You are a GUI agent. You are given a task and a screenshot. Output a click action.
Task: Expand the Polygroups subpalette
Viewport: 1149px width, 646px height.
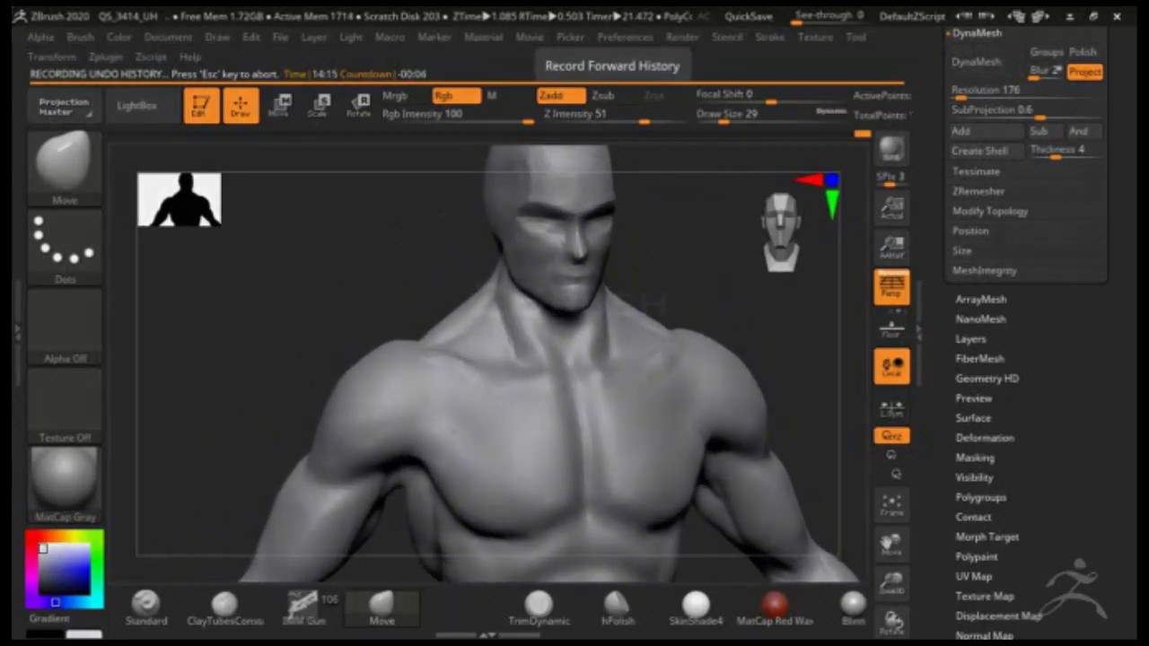pyautogui.click(x=981, y=497)
